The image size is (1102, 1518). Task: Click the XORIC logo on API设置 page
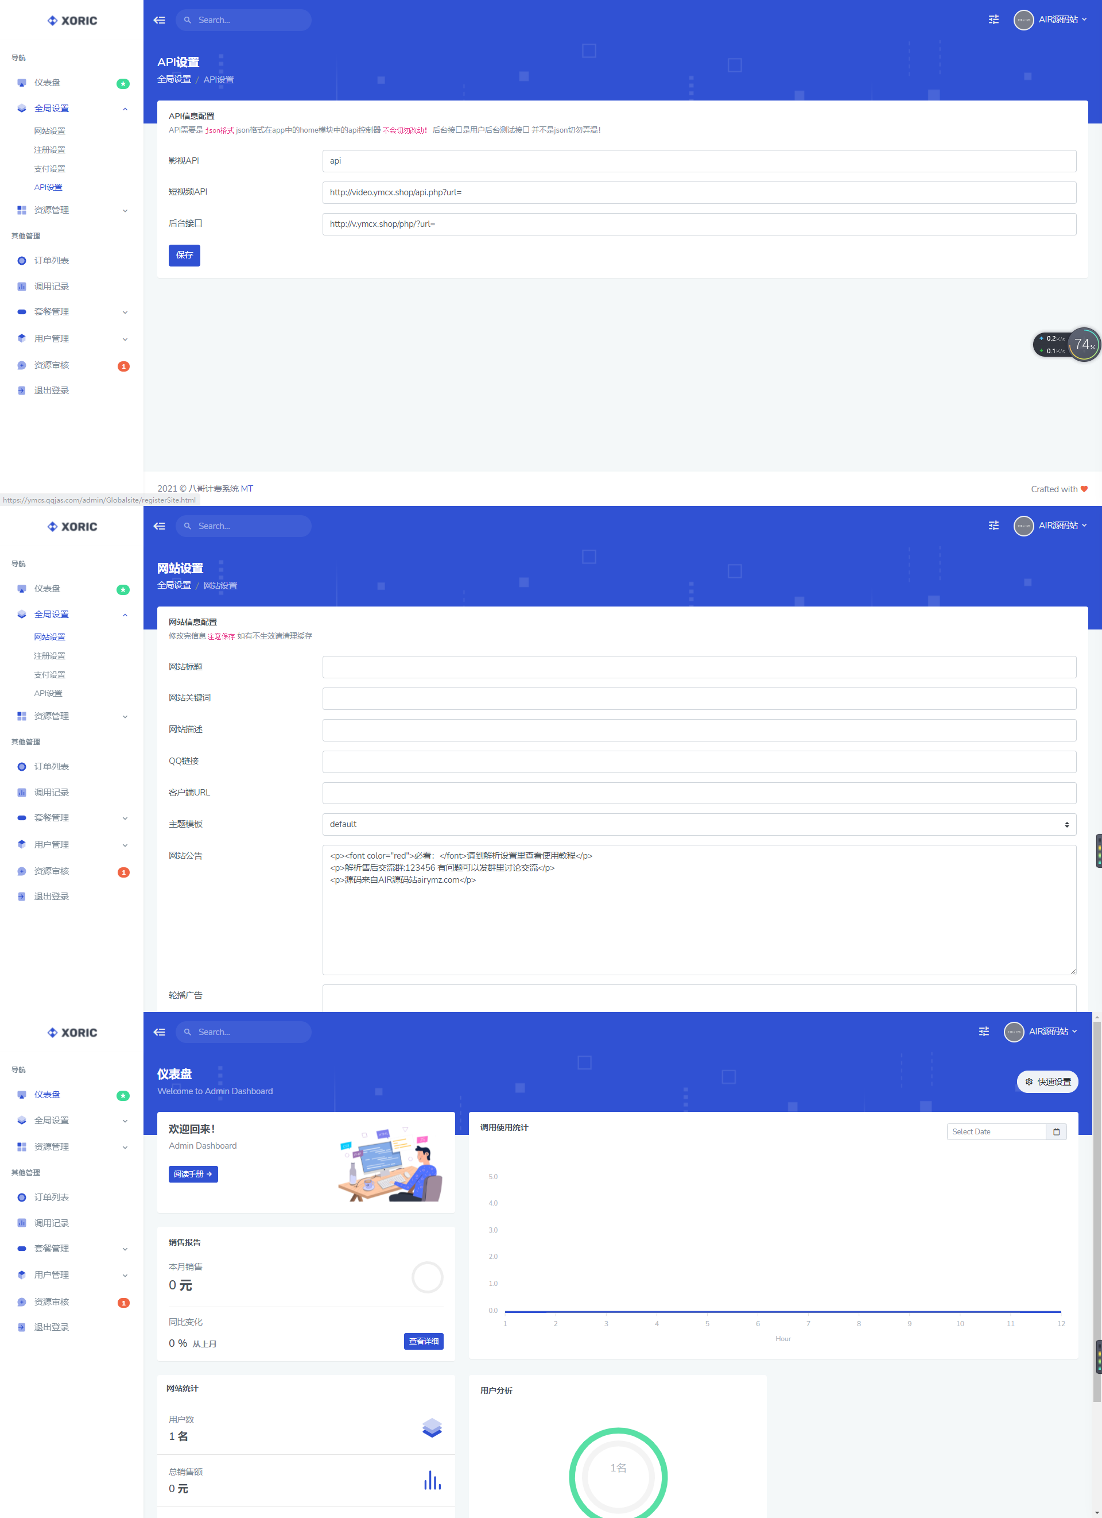(x=72, y=21)
